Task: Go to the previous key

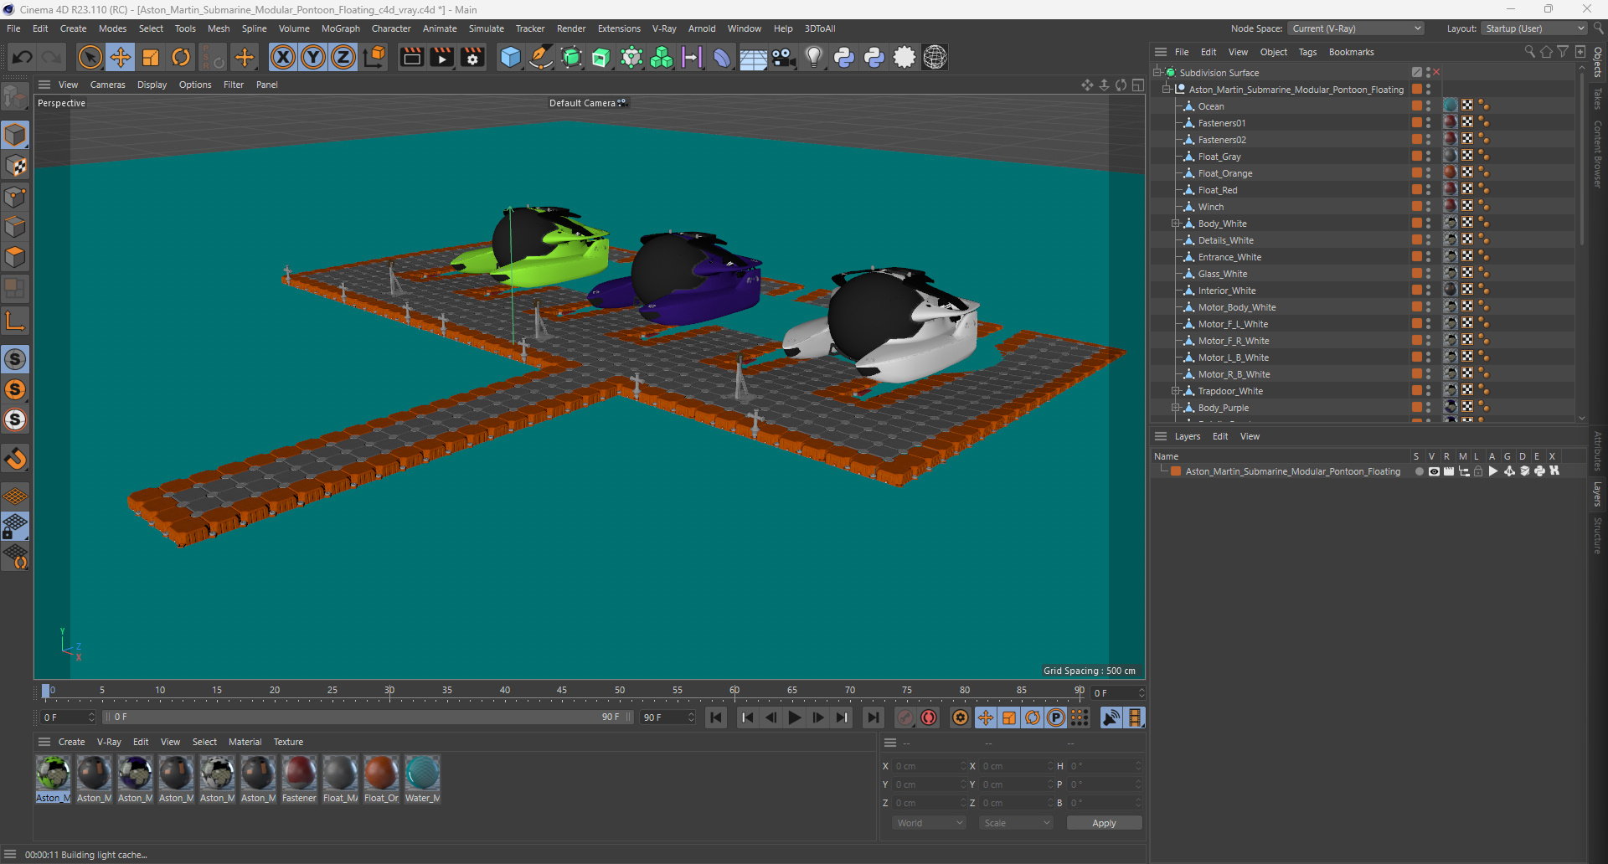Action: pos(748,717)
